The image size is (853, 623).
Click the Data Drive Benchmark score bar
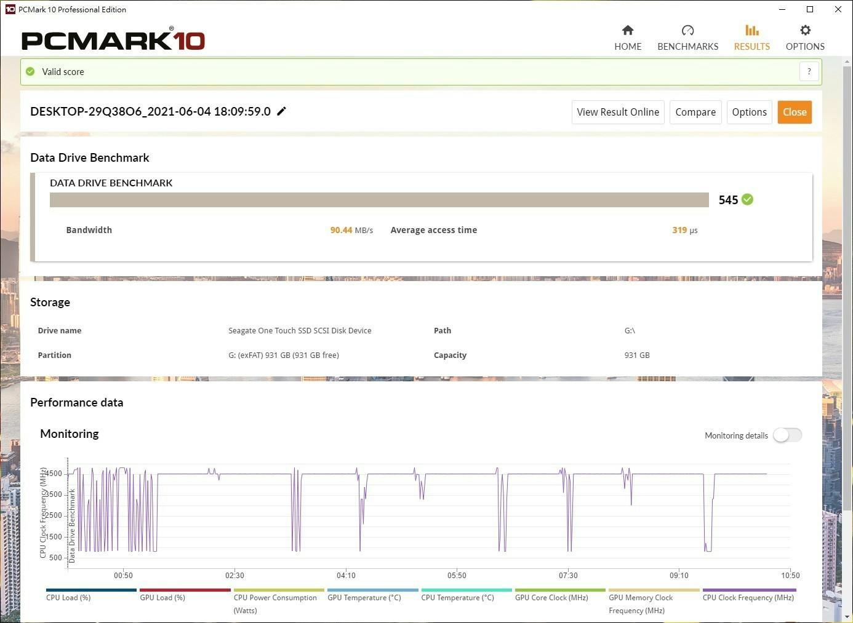pyautogui.click(x=379, y=200)
